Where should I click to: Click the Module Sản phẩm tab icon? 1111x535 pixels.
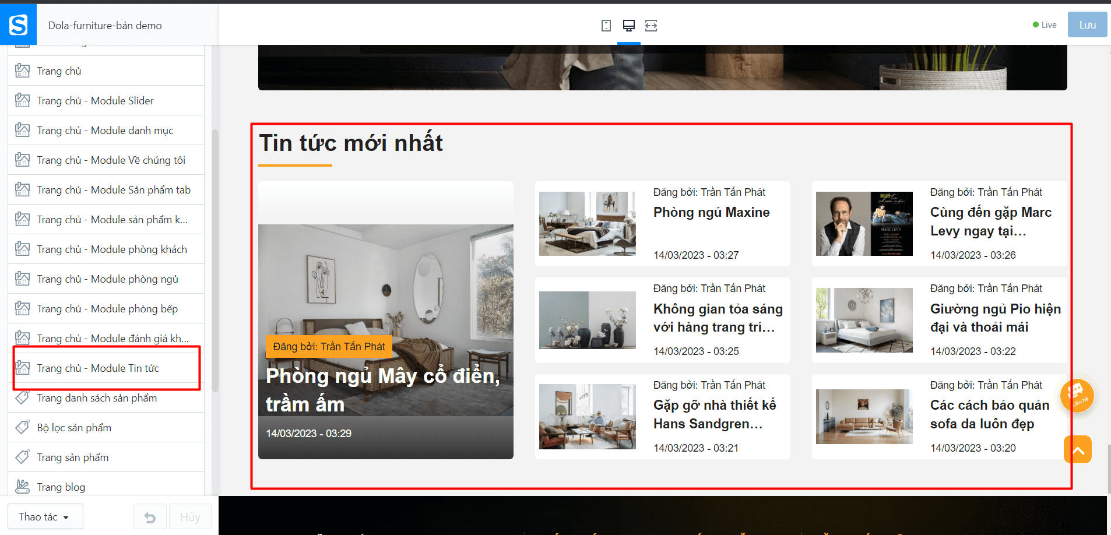(23, 190)
